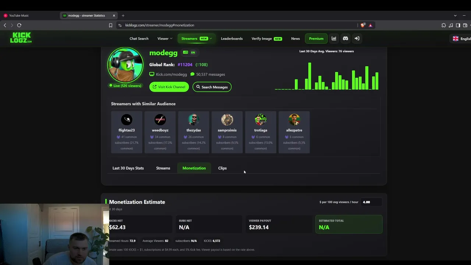Click the weedboyz streamer name

pyautogui.click(x=160, y=130)
